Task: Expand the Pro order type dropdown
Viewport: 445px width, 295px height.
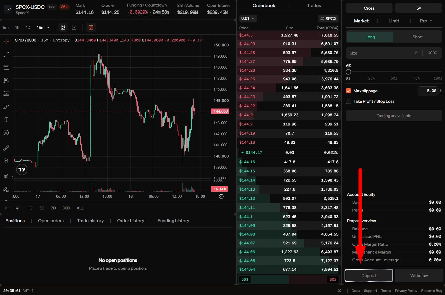Action: (x=426, y=21)
